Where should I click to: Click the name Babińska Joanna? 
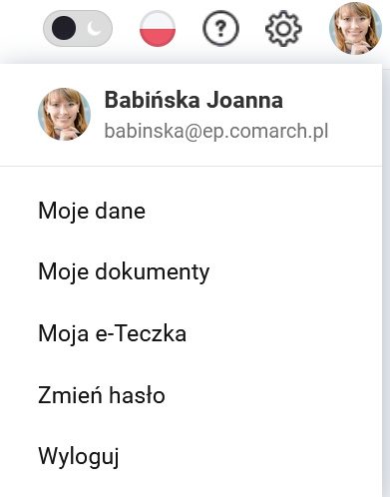194,100
